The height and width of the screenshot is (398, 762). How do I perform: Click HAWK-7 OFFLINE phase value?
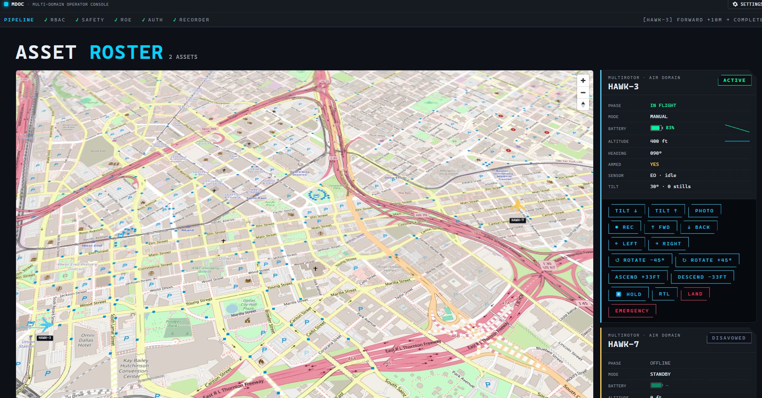(x=660, y=363)
